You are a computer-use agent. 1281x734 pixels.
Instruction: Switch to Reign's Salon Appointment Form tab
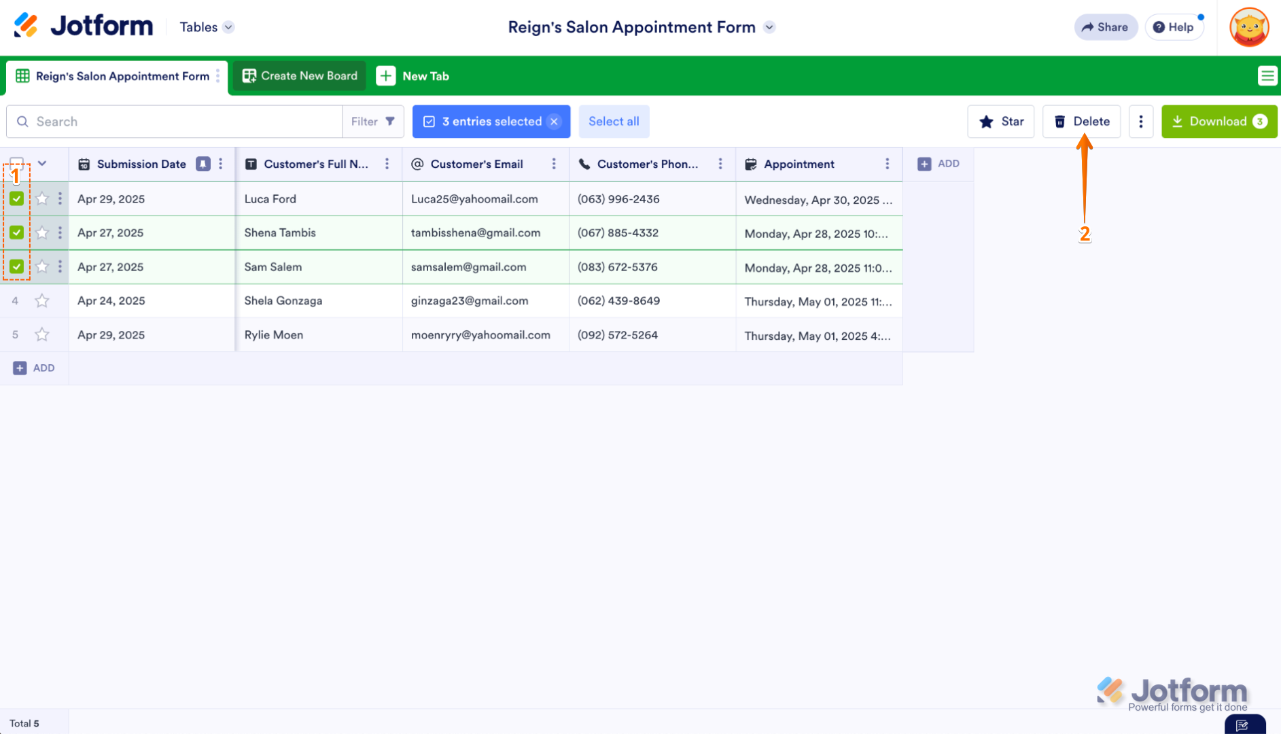[x=117, y=76]
